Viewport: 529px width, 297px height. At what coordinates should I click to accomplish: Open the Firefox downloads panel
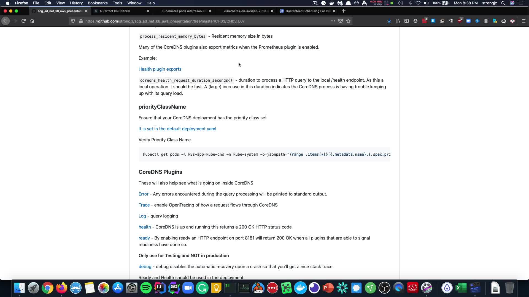click(x=389, y=21)
